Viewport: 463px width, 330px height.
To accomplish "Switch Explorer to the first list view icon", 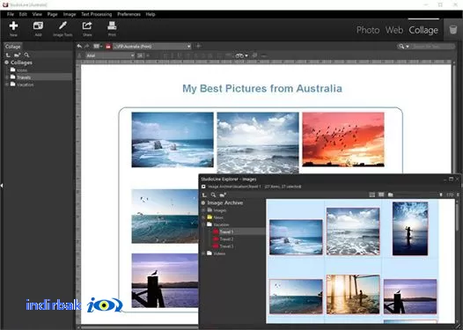I will 372,194.
